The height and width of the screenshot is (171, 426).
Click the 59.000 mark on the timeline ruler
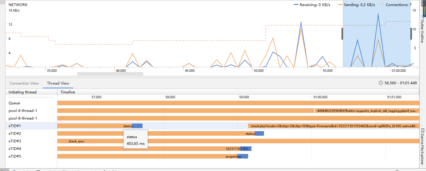[x=244, y=97]
